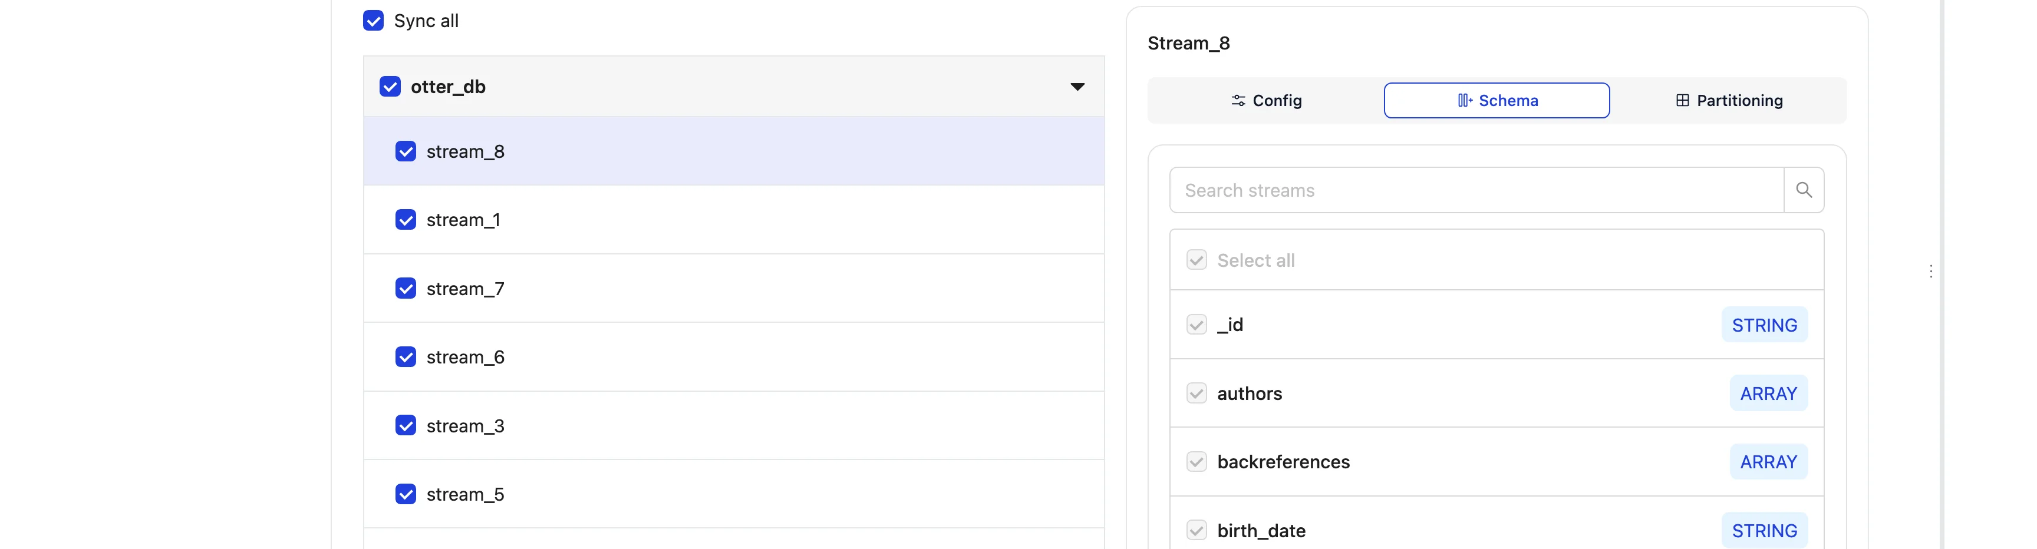This screenshot has height=549, width=2037.
Task: Switch to the Schema tab
Action: click(1496, 100)
